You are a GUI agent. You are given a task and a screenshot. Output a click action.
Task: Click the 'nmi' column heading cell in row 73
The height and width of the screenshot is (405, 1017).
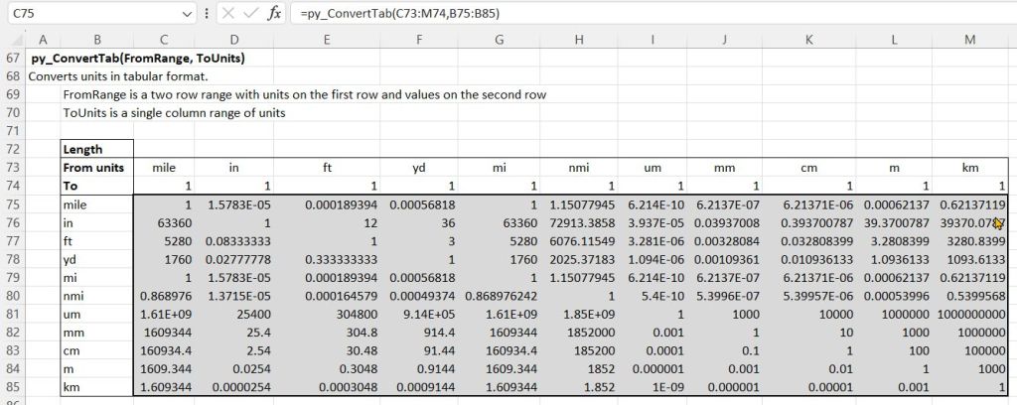(578, 168)
